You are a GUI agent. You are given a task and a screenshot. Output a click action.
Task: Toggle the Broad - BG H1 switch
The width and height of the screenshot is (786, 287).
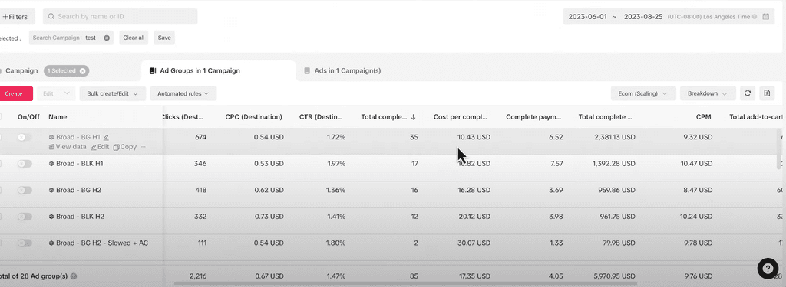tap(25, 137)
